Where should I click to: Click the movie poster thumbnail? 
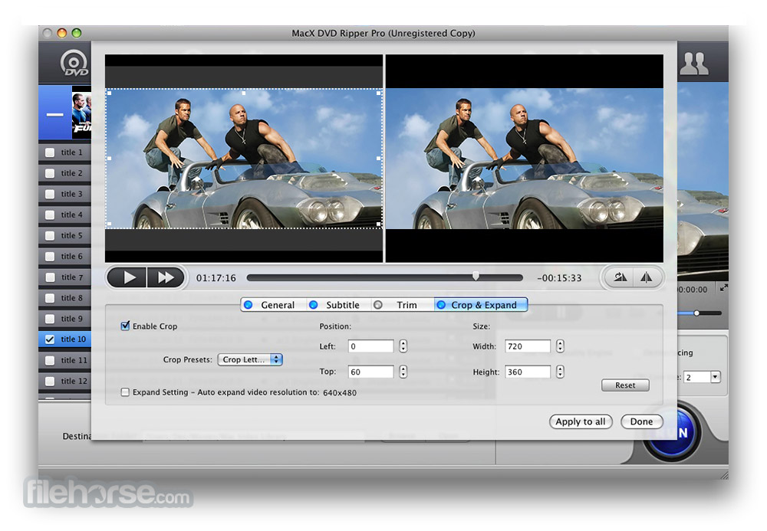pos(82,113)
